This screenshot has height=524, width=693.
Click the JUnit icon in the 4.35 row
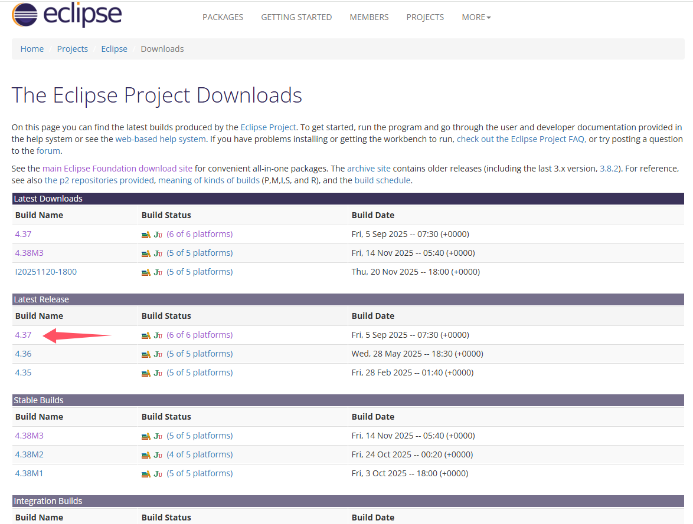pyautogui.click(x=158, y=374)
